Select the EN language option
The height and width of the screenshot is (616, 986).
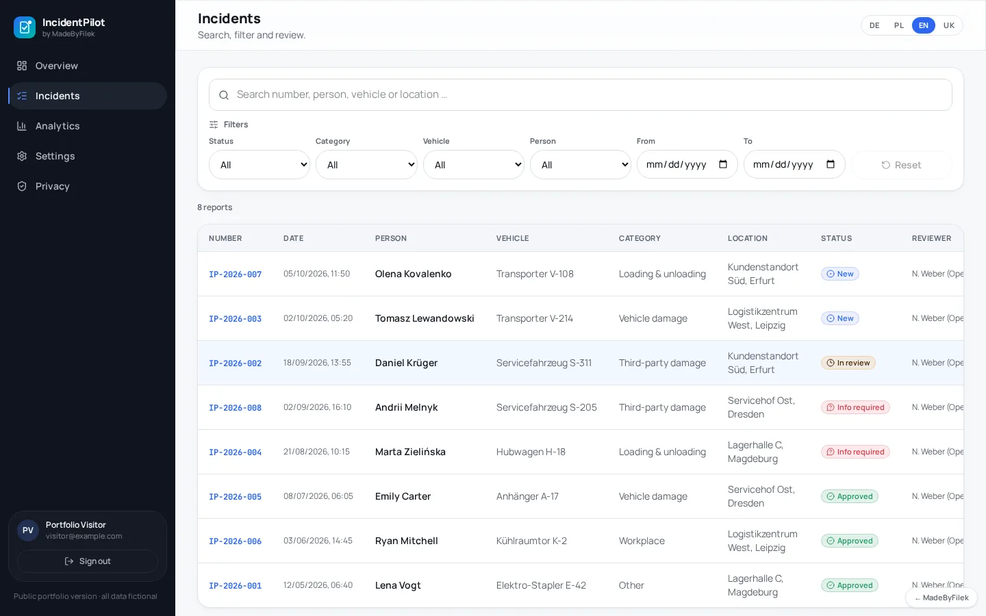pos(924,25)
